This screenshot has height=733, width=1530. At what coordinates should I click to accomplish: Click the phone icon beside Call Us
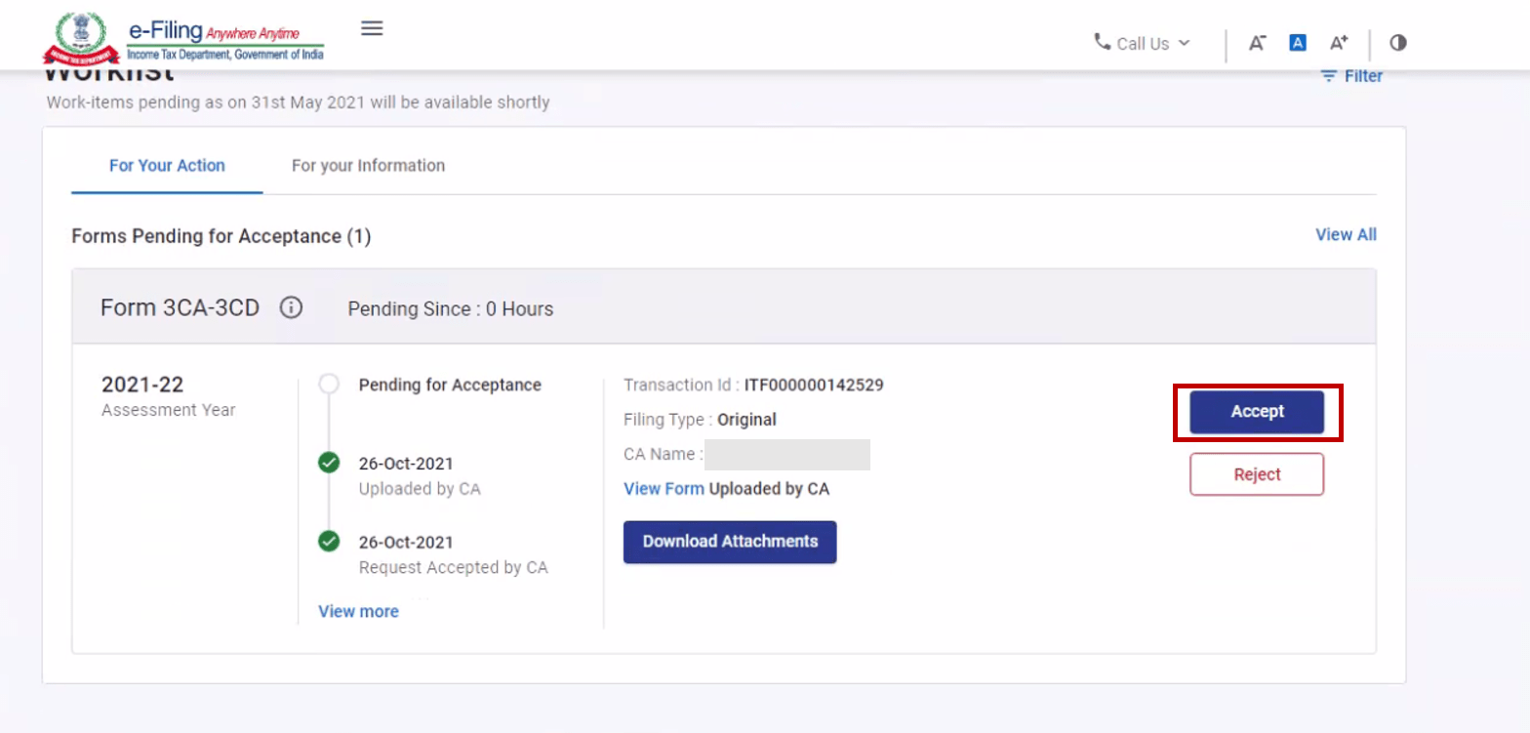tap(1102, 42)
